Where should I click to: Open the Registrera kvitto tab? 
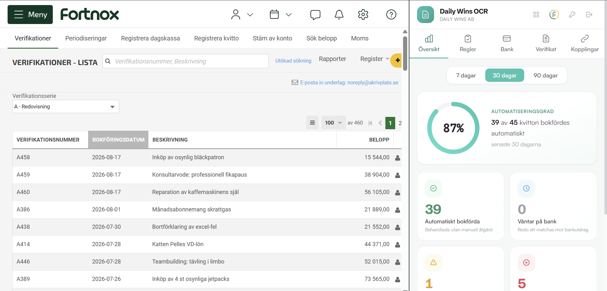tap(217, 38)
